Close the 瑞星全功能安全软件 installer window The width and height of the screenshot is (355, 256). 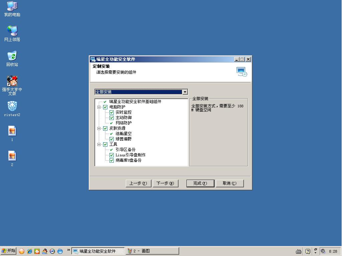248,59
